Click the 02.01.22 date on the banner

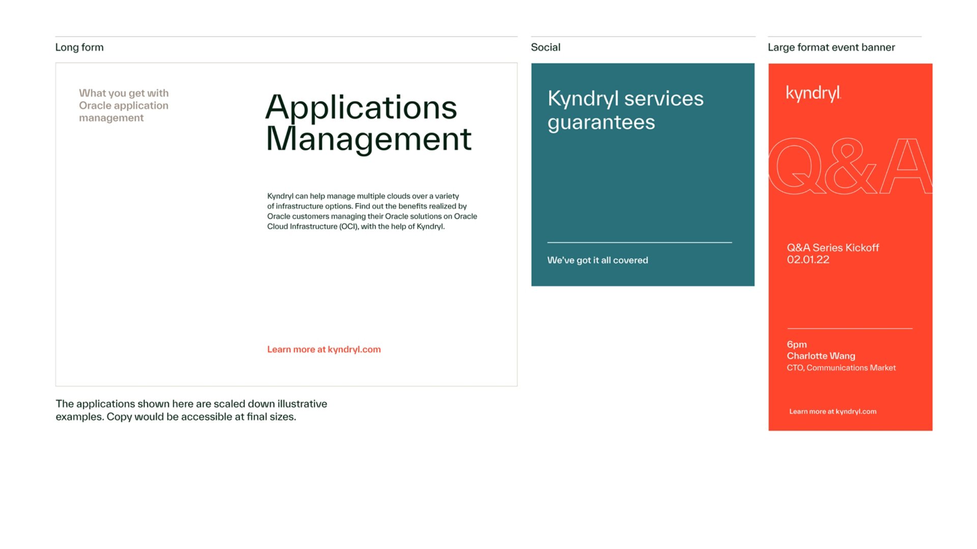click(808, 260)
